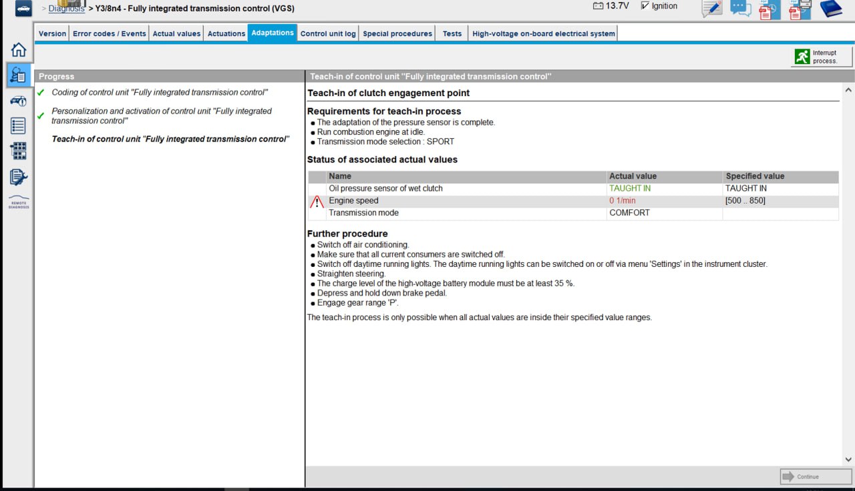Open the home screen icon in sidebar
The height and width of the screenshot is (491, 855).
[18, 50]
